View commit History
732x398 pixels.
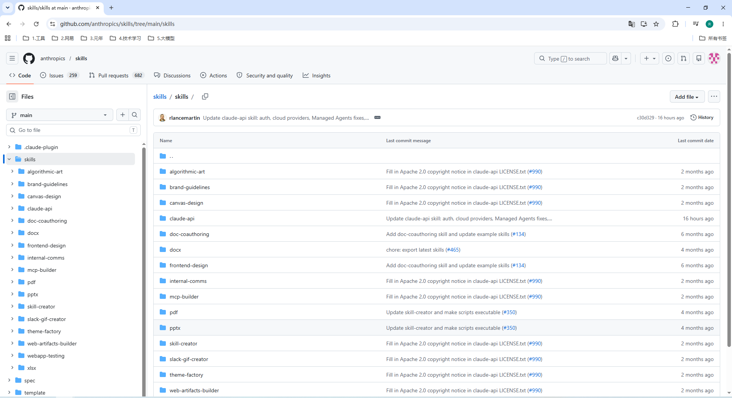[x=702, y=117]
